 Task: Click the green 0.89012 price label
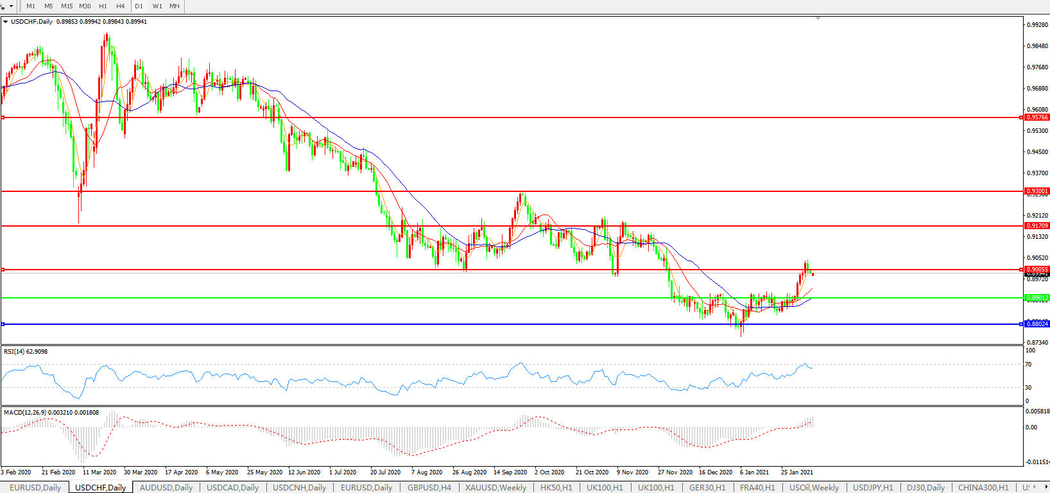click(1037, 298)
